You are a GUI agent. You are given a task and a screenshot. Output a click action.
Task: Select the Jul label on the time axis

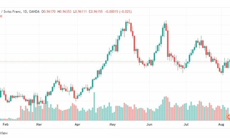186,124
